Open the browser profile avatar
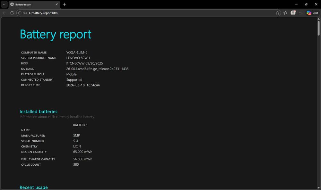This screenshot has width=321, height=190. click(x=293, y=13)
